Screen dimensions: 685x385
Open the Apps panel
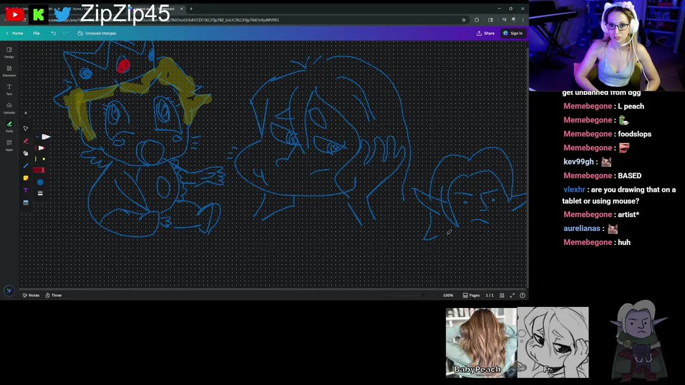point(9,145)
